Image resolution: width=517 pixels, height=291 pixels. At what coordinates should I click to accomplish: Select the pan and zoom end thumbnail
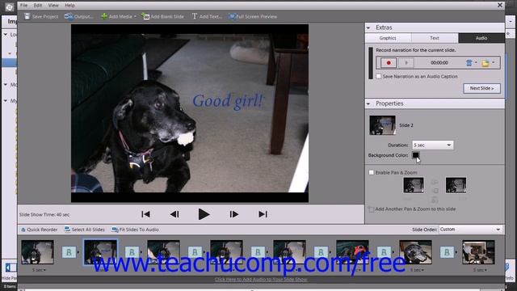click(x=456, y=185)
